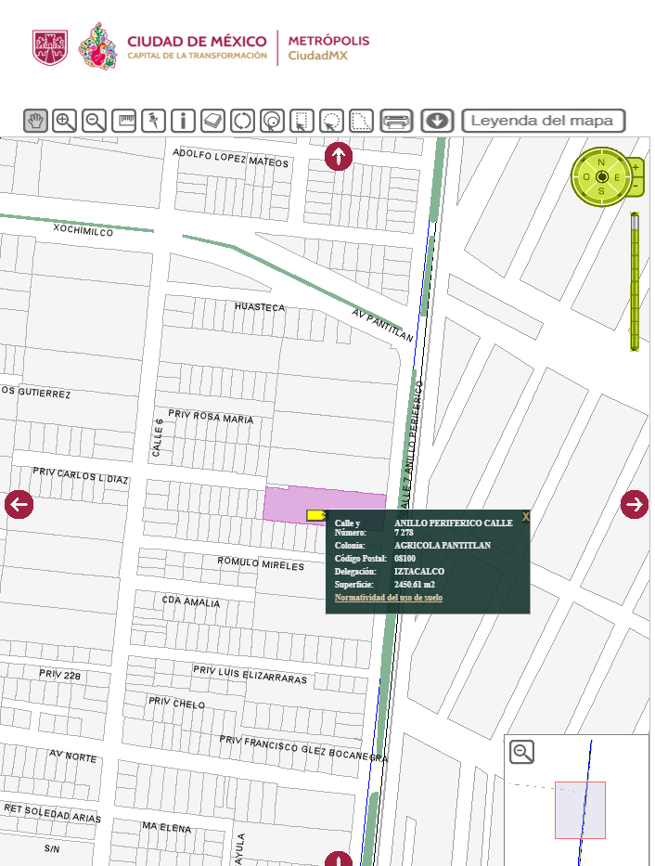655x866 pixels.
Task: Click the government shield emblem
Action: tap(50, 47)
